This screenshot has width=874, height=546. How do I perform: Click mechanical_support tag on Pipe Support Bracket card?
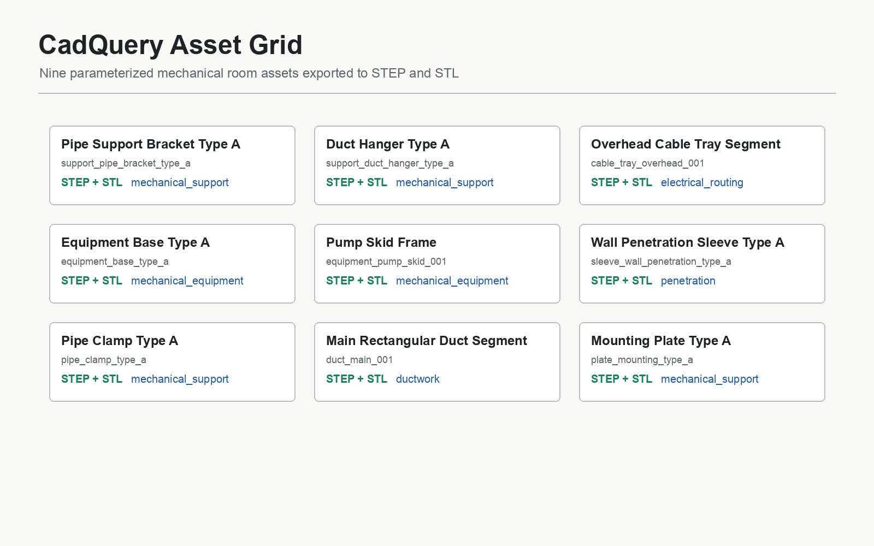(x=180, y=183)
